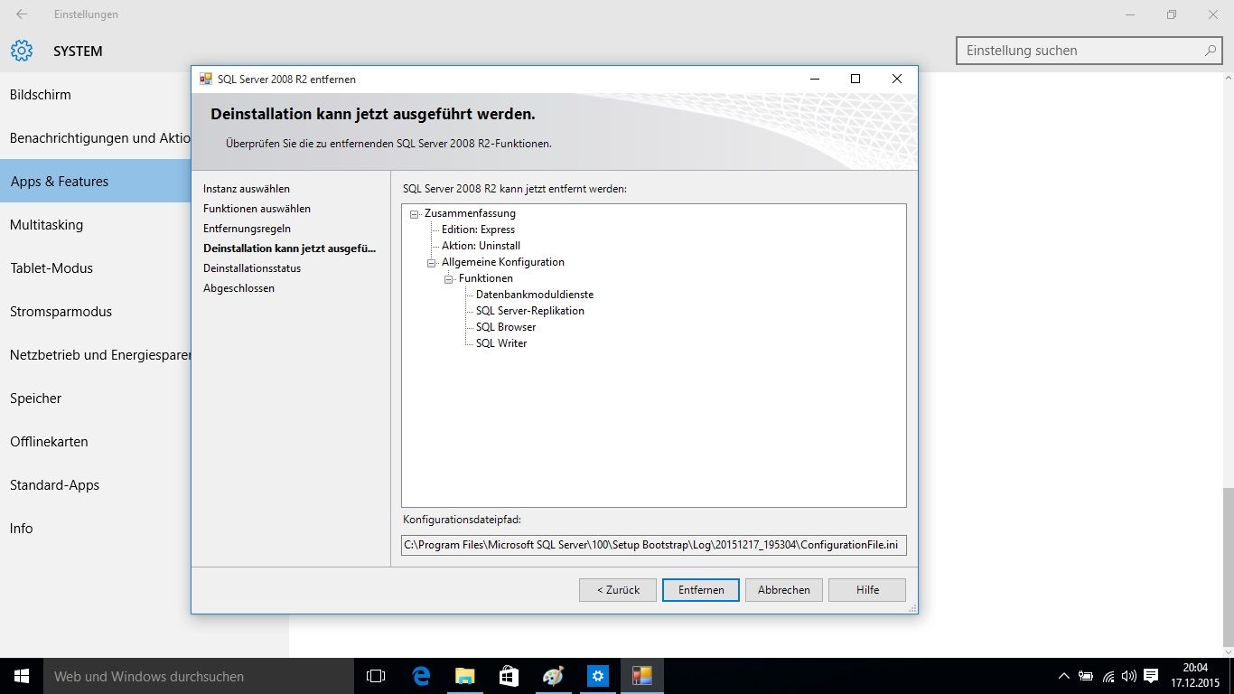Click the SQL Server setup title bar icon

[x=206, y=79]
